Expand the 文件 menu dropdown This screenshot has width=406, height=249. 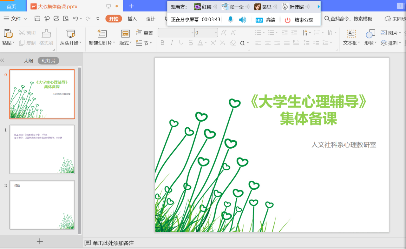(15, 19)
